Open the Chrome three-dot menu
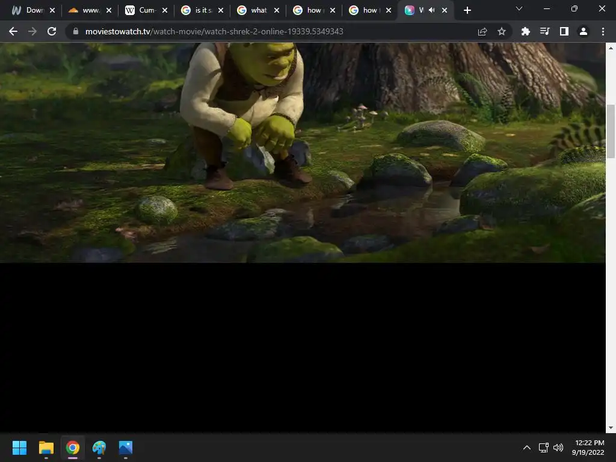616x462 pixels. [x=603, y=31]
